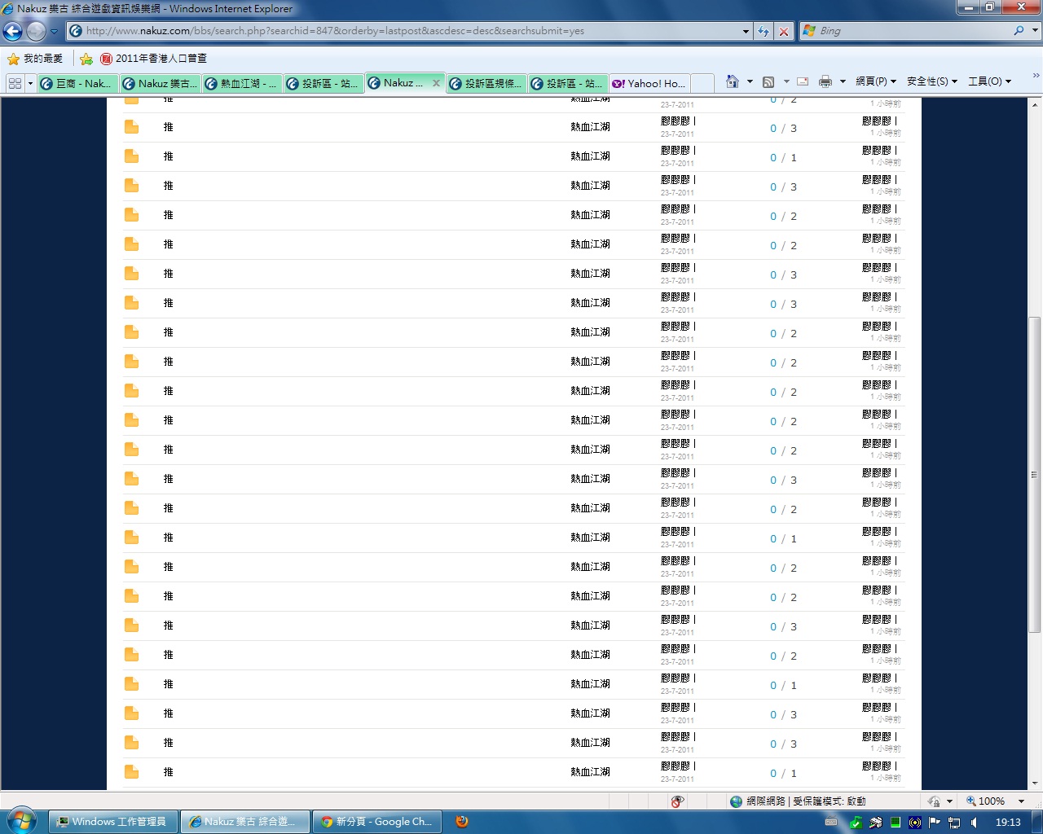This screenshot has width=1043, height=834.
Task: Stop loading with the red X button
Action: 784,31
